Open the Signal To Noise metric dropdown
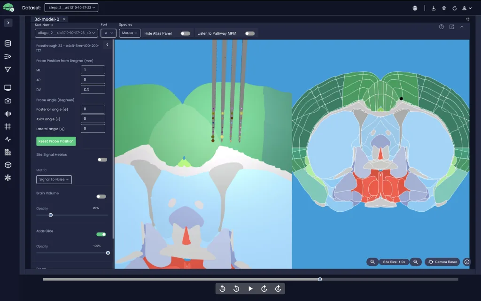Viewport: 481px width, 301px height. point(54,180)
